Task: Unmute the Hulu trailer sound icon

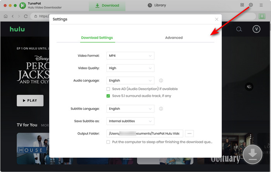Action: click(x=249, y=87)
